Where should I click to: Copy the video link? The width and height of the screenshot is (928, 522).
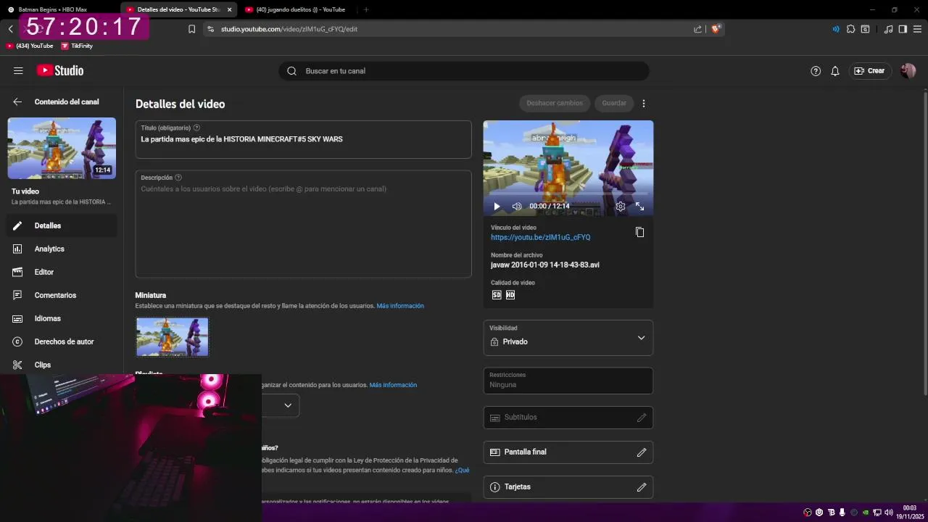pos(639,233)
